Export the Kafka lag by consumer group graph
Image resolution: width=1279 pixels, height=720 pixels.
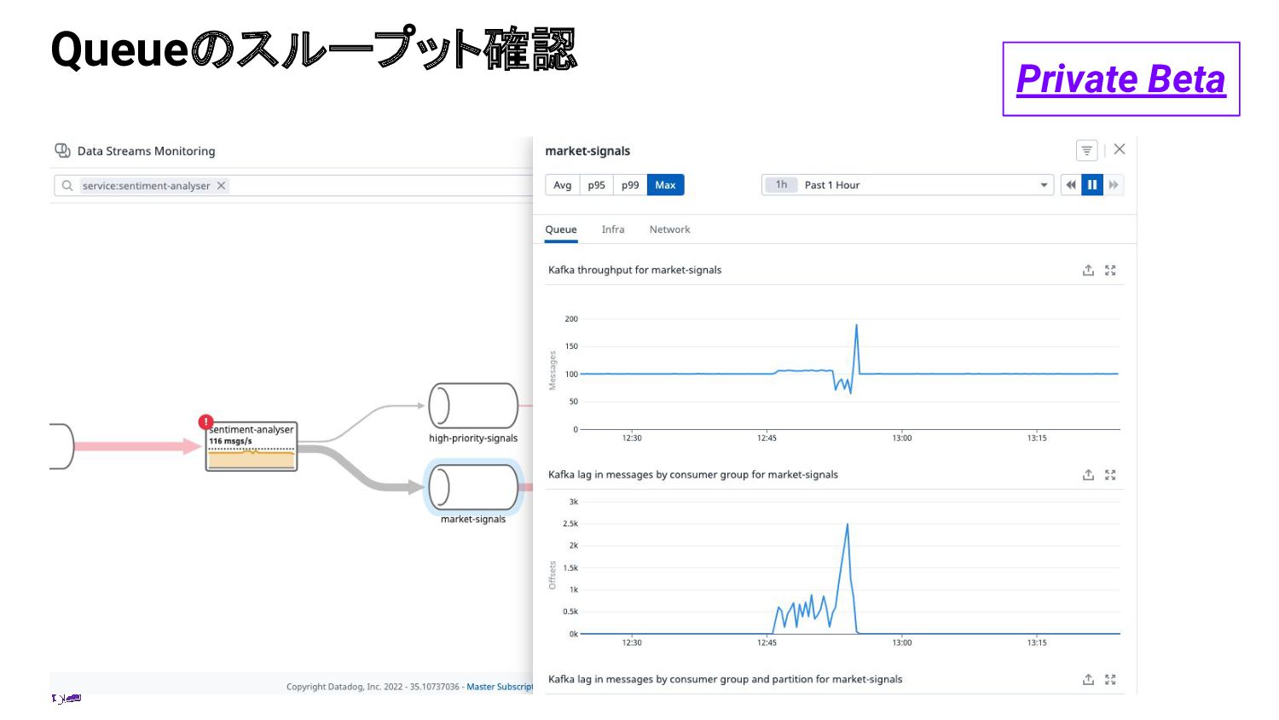(x=1088, y=475)
